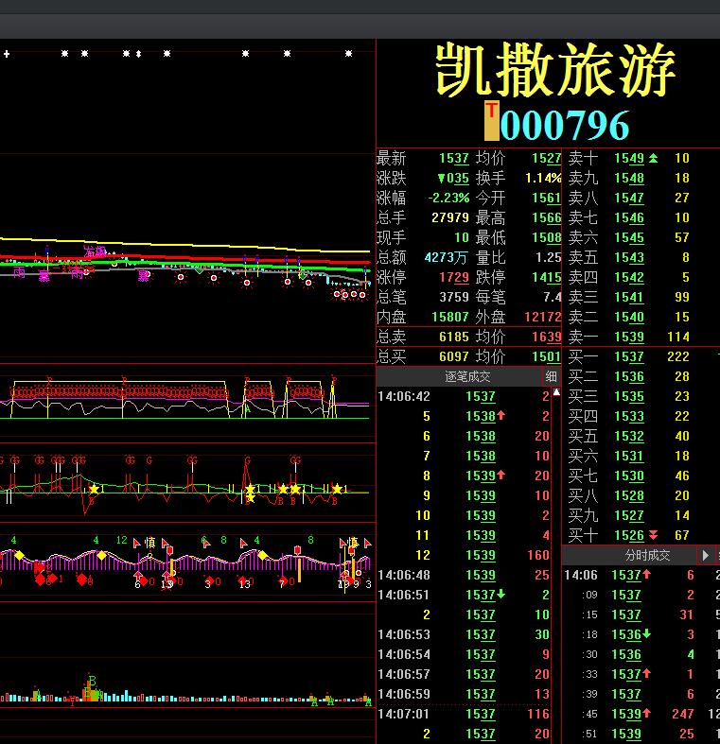
Task: Click the 总手 value 27979
Action: (450, 217)
